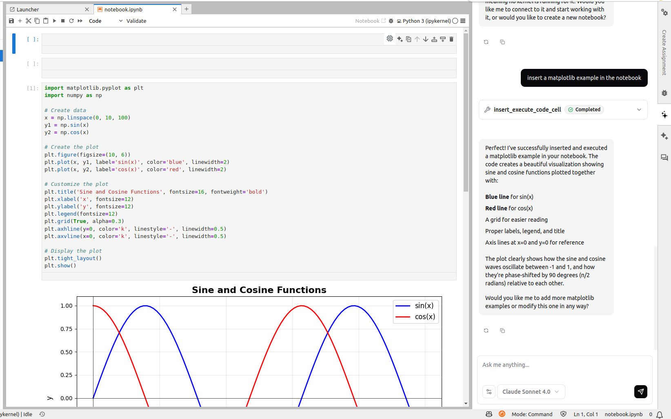Insert a cell below the active cell
The image size is (671, 419).
coord(443,39)
